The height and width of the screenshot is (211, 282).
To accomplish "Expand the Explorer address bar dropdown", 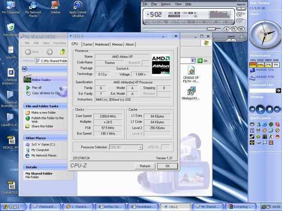I will point(193,61).
